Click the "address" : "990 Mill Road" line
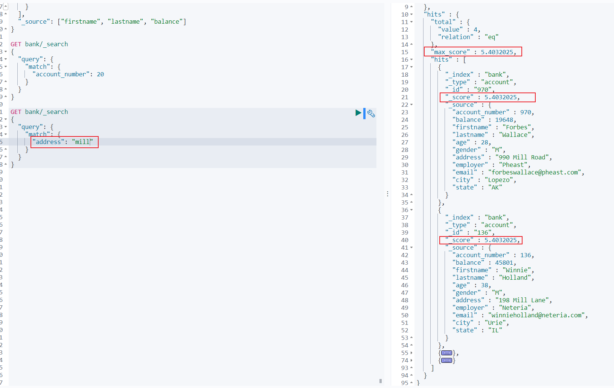Screen dimensions: 614x388 point(502,157)
